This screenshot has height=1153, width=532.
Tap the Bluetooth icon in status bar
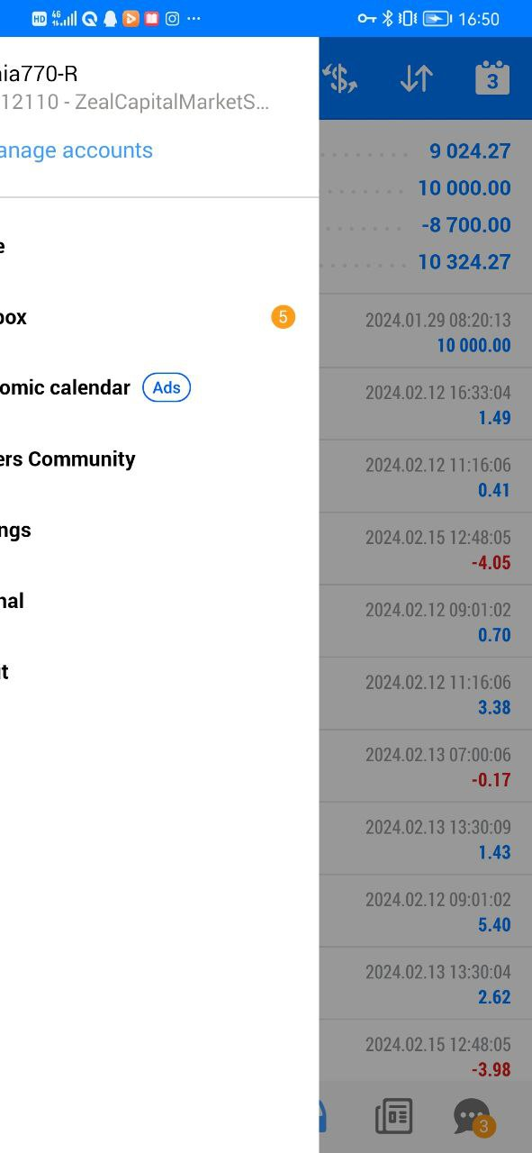(388, 18)
